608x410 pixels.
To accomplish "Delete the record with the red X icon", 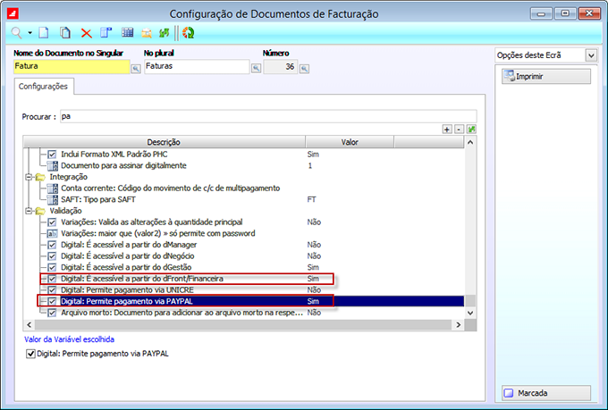I will [87, 33].
